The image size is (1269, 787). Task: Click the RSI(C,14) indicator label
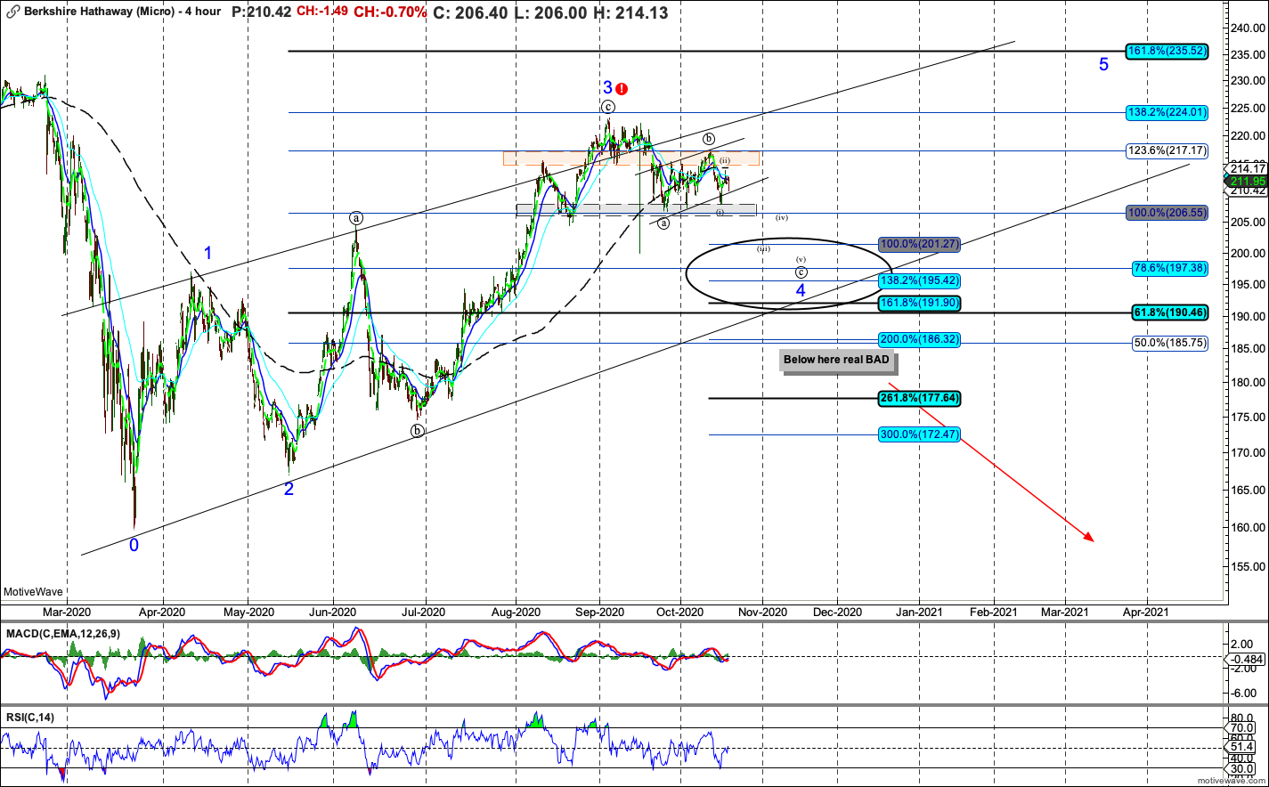29,718
